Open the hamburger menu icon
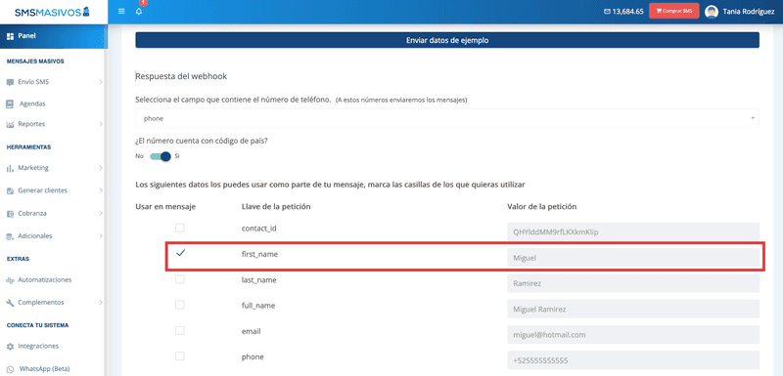The height and width of the screenshot is (376, 783). click(x=121, y=12)
